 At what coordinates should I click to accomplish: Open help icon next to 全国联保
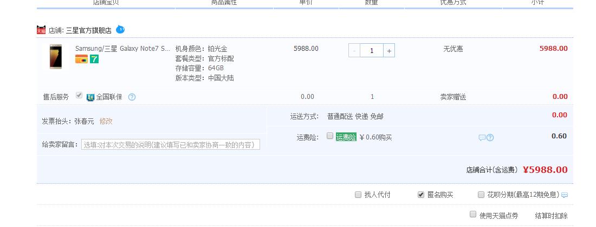[x=132, y=97]
